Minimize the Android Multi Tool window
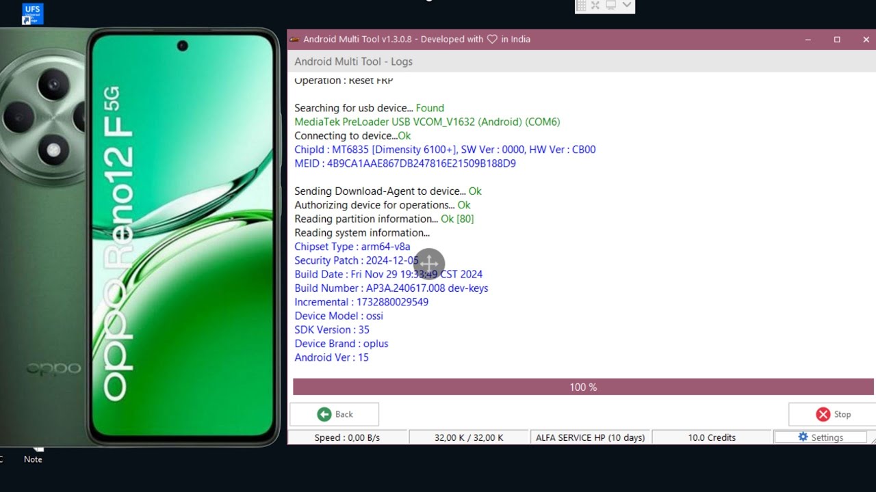 click(808, 40)
